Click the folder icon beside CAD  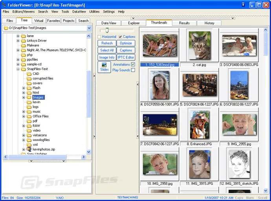click(29, 74)
